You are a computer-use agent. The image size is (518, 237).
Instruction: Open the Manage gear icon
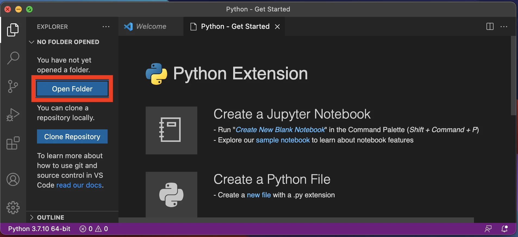click(x=13, y=208)
